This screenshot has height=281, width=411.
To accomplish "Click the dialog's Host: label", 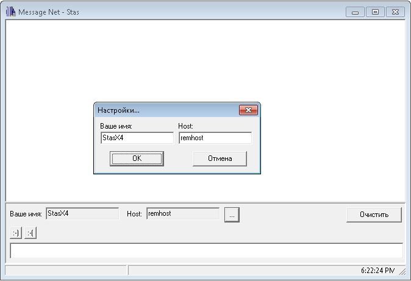I will 185,126.
